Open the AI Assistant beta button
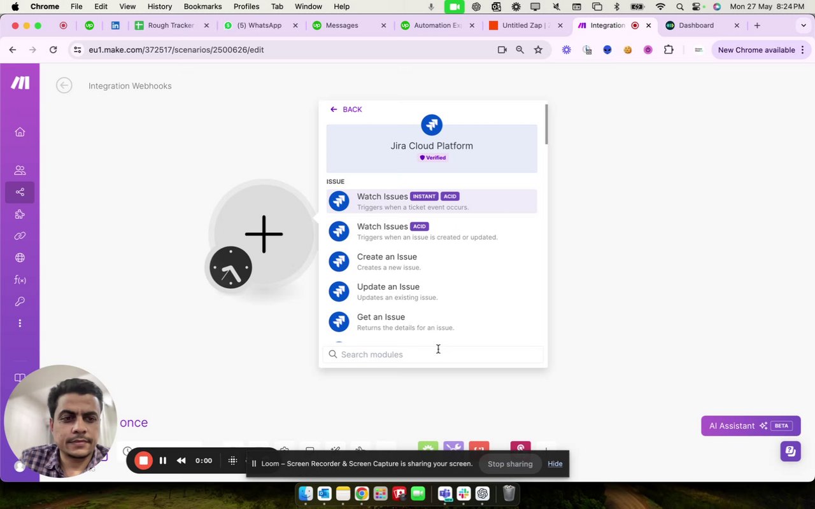The image size is (815, 509). 751,426
